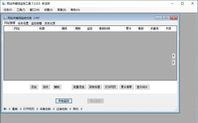Switch to the 网址管理 tab
This screenshot has height=123, width=198.
(10, 23)
